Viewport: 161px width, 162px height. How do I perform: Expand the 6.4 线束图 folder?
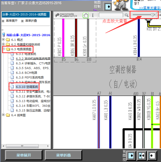click(3, 115)
